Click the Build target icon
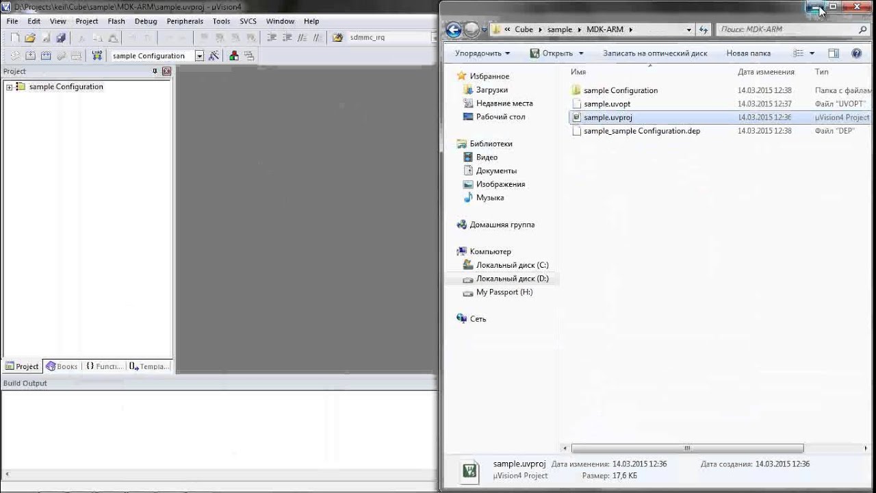This screenshot has height=493, width=876. (x=31, y=56)
